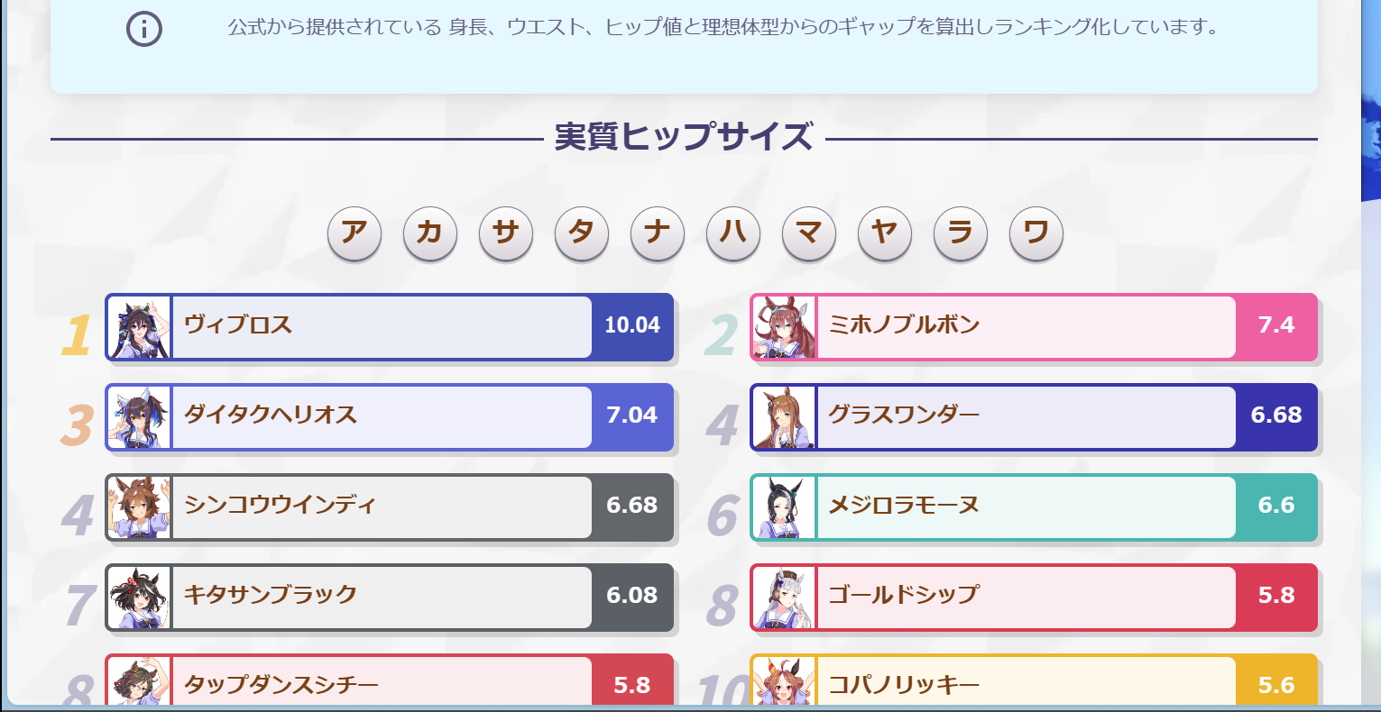Click the info circle icon

tap(143, 29)
